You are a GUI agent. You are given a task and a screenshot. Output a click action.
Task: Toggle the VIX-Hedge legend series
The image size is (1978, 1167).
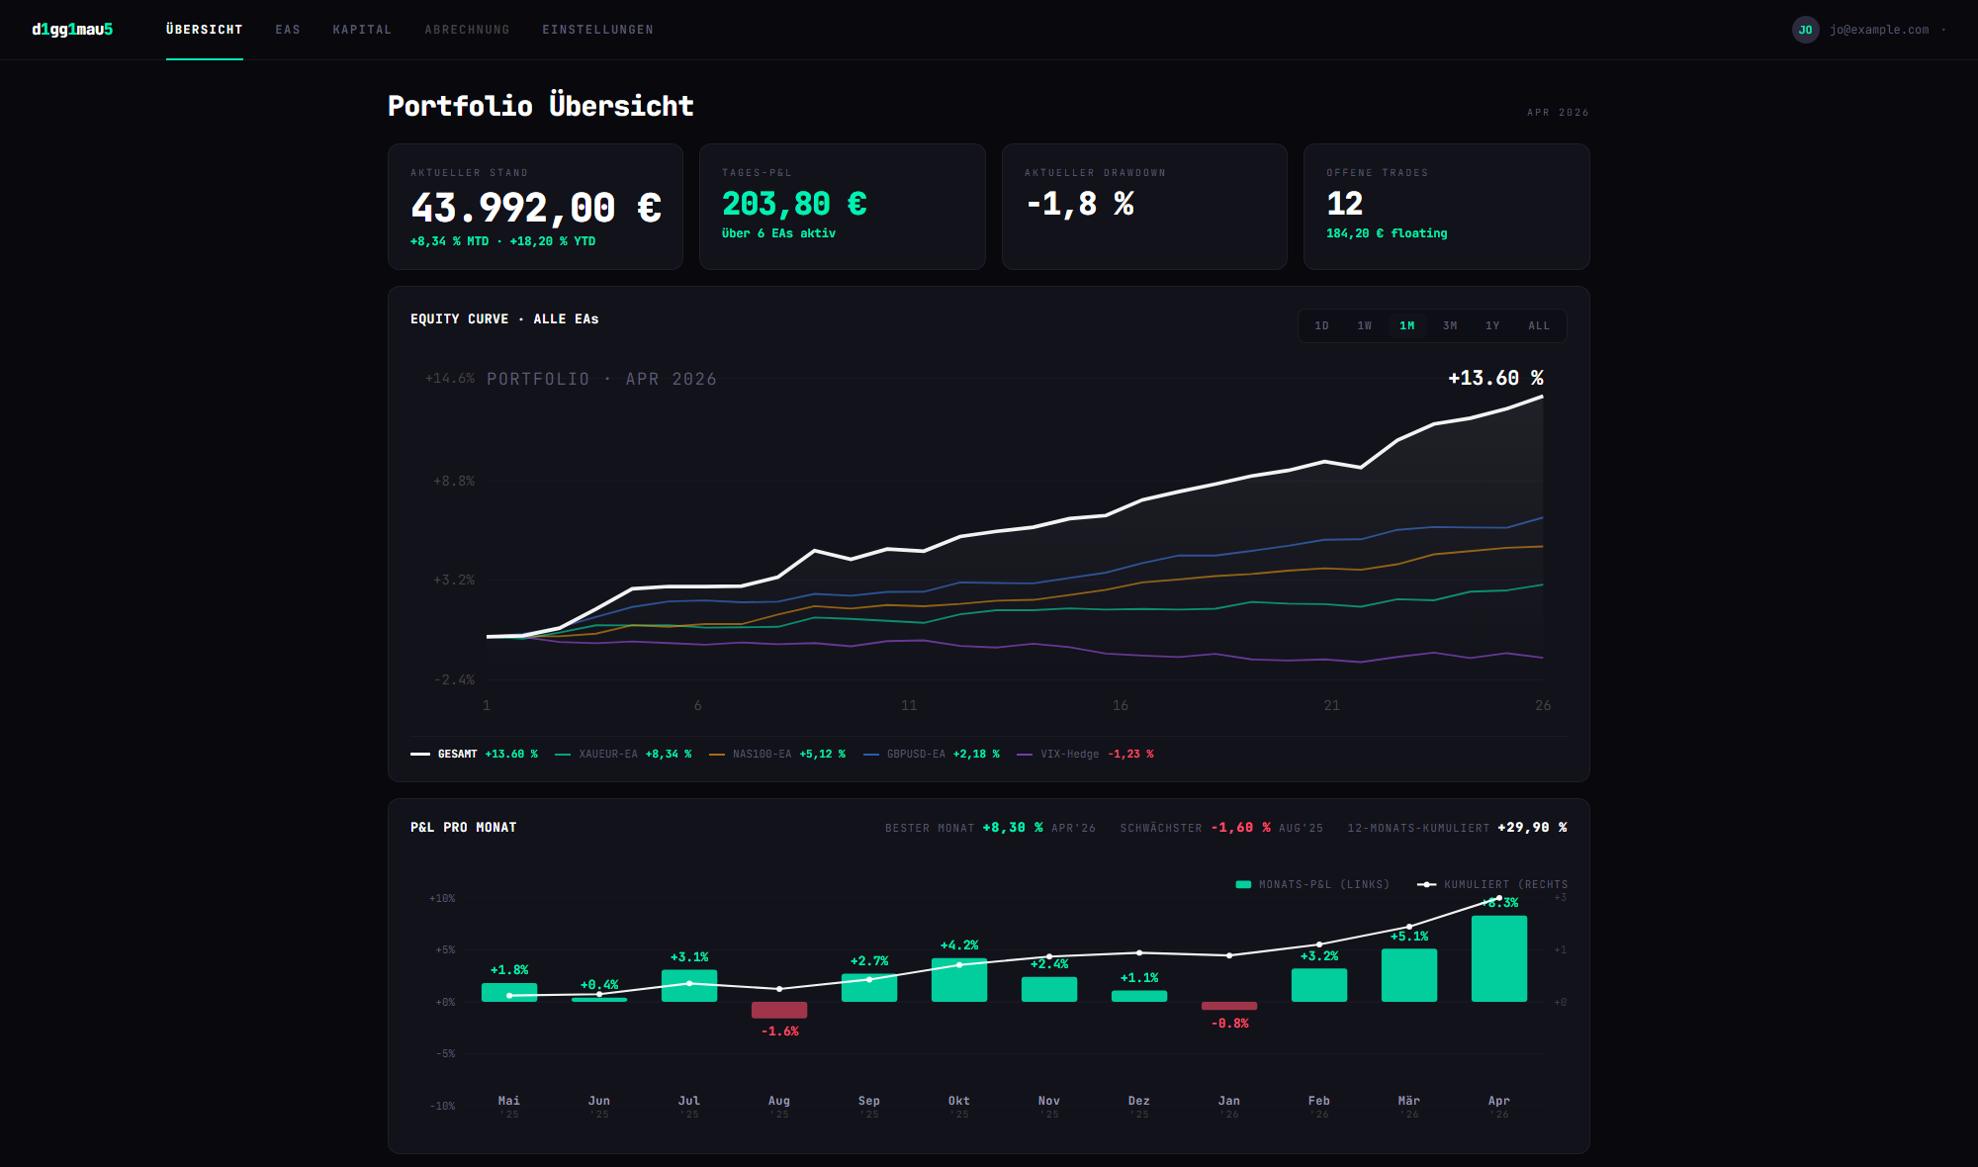(1085, 754)
